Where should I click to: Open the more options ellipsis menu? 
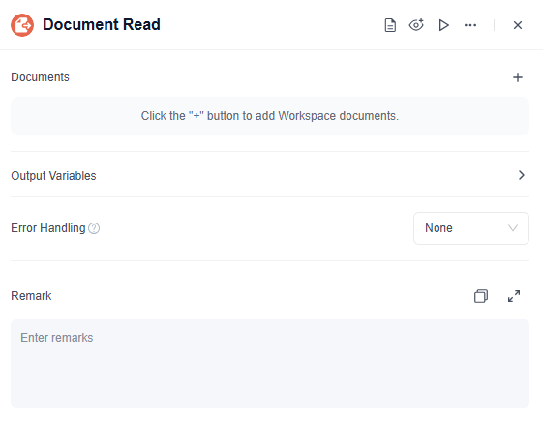click(x=470, y=25)
